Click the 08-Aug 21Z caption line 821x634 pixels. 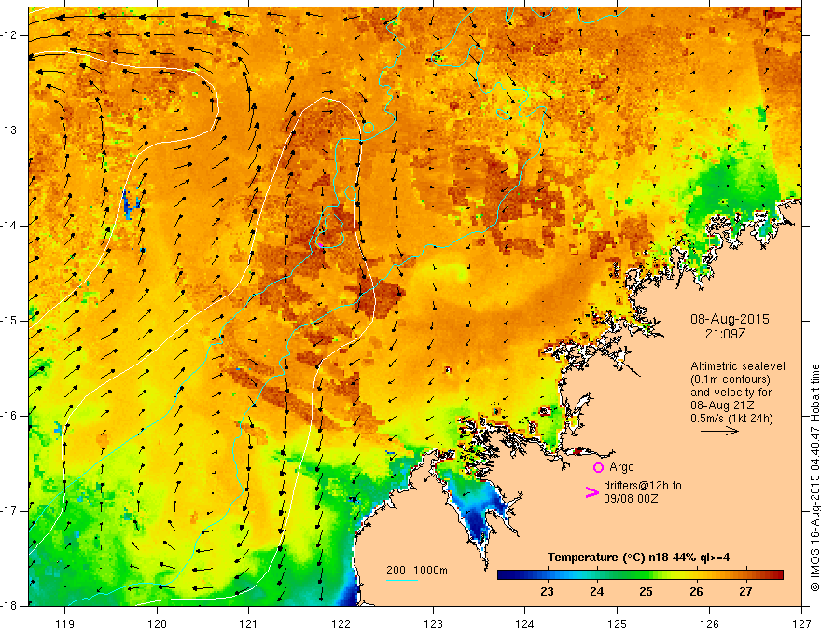tap(723, 406)
